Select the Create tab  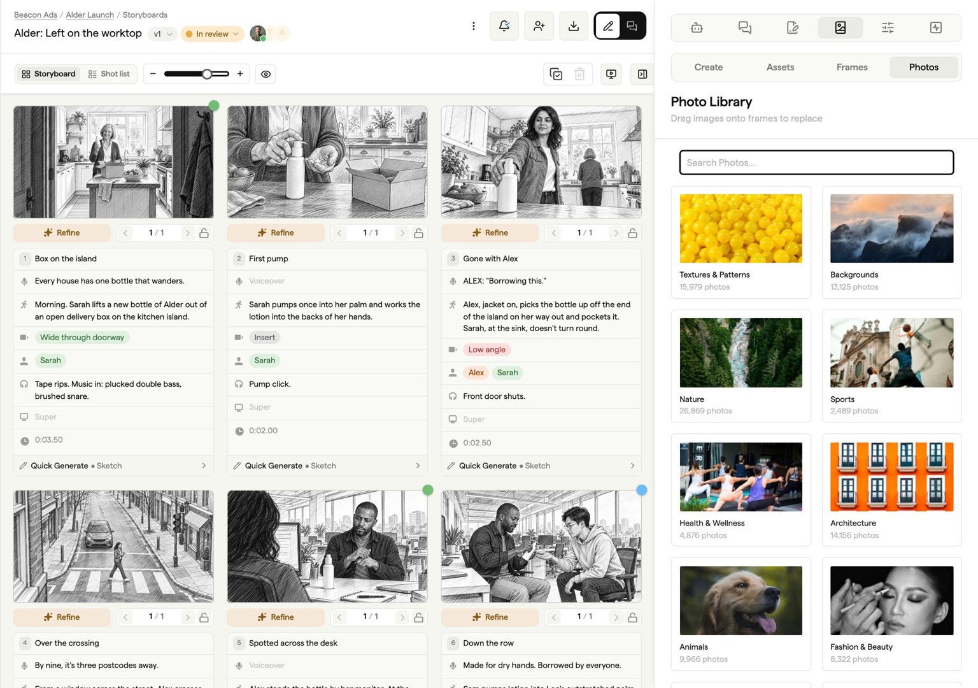point(709,67)
